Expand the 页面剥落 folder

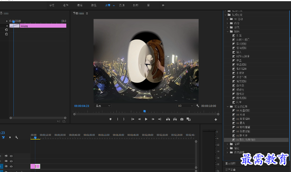pos(227,152)
